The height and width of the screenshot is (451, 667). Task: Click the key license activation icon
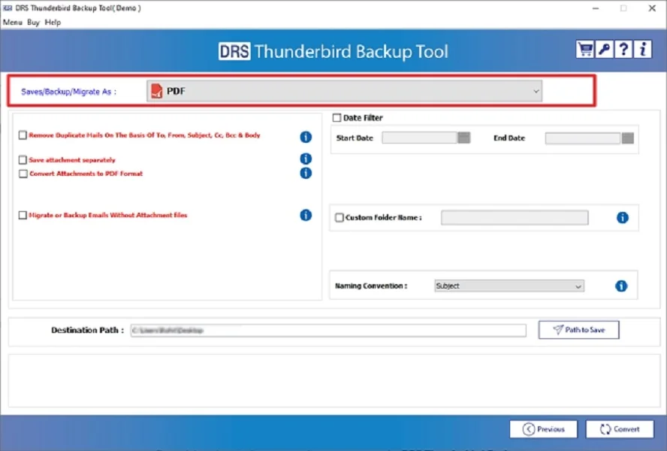[604, 48]
